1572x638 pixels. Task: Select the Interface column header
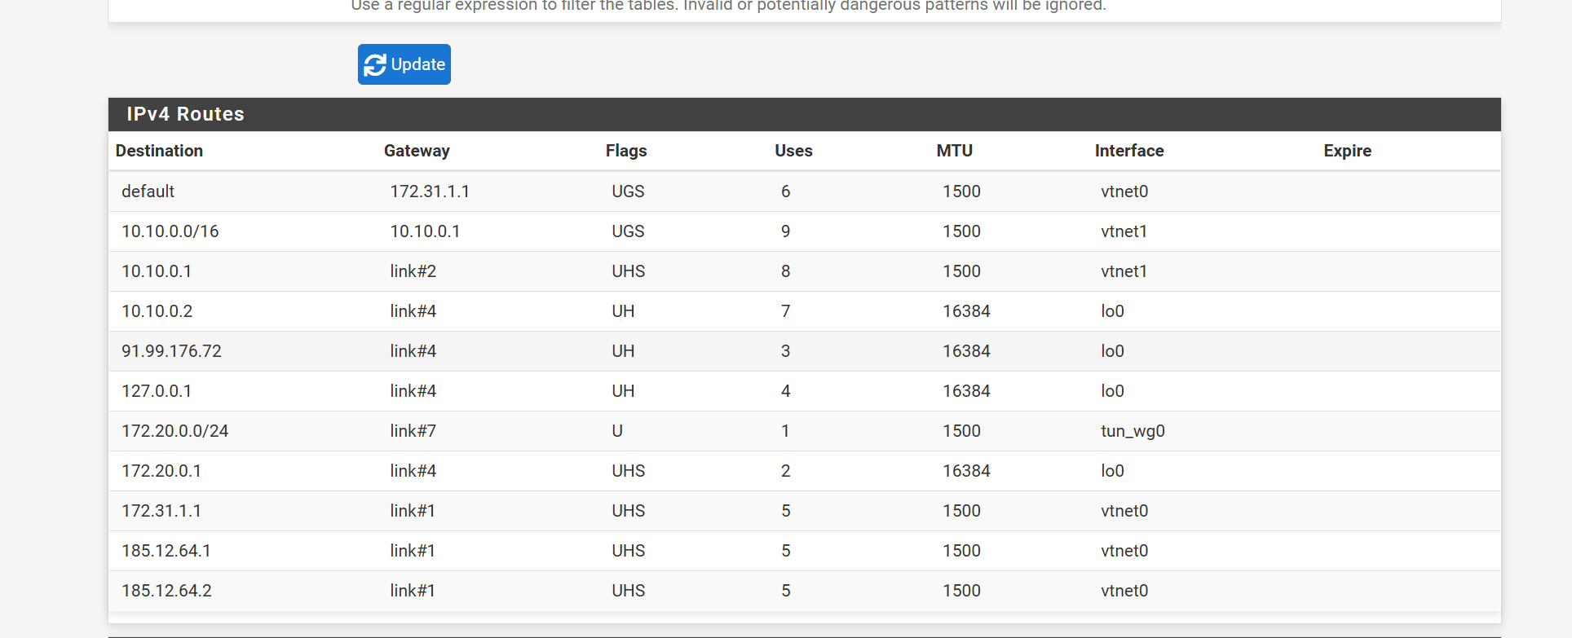coord(1129,151)
